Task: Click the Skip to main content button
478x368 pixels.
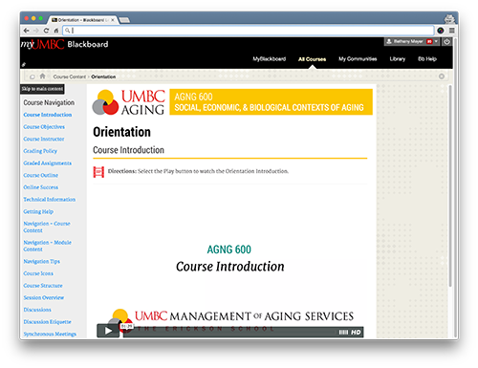Action: click(x=42, y=89)
